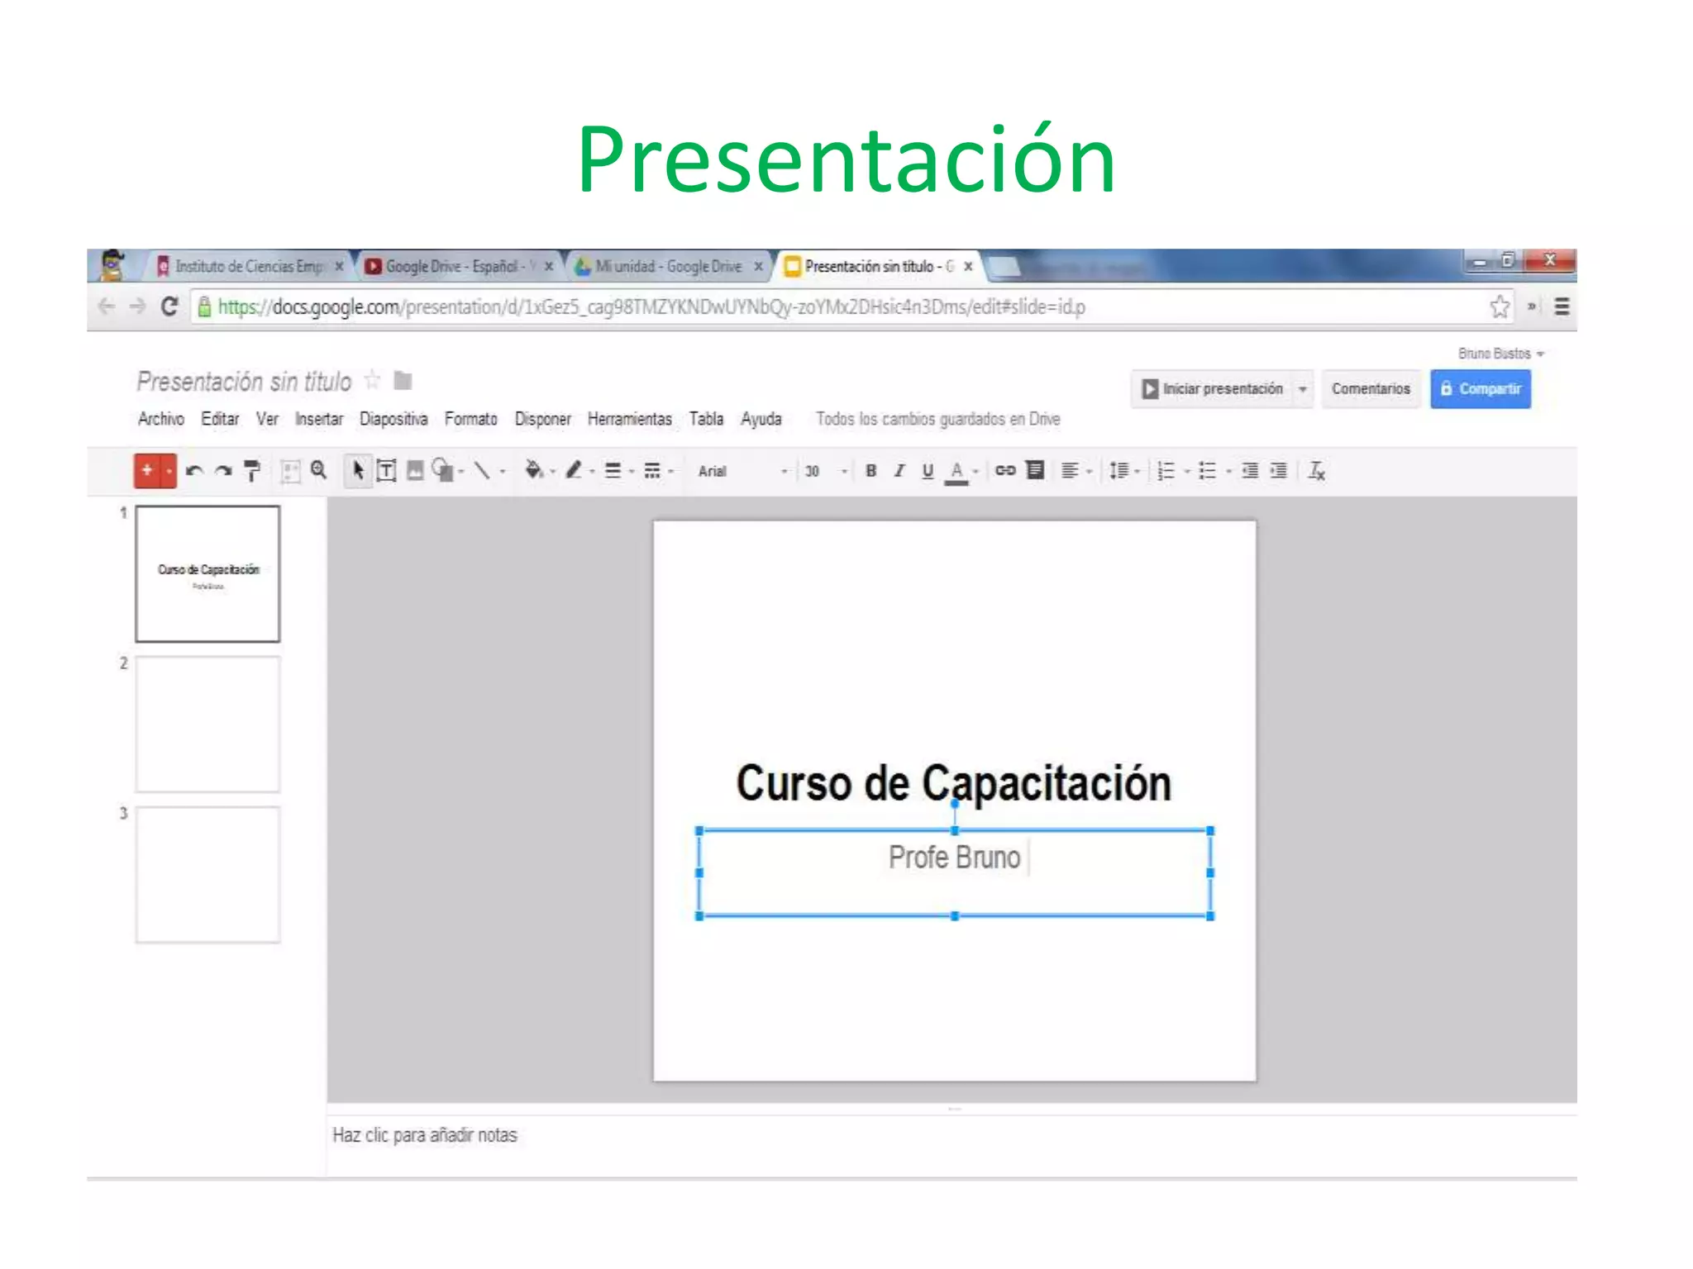Bookmark the page with the star icon

[1500, 307]
